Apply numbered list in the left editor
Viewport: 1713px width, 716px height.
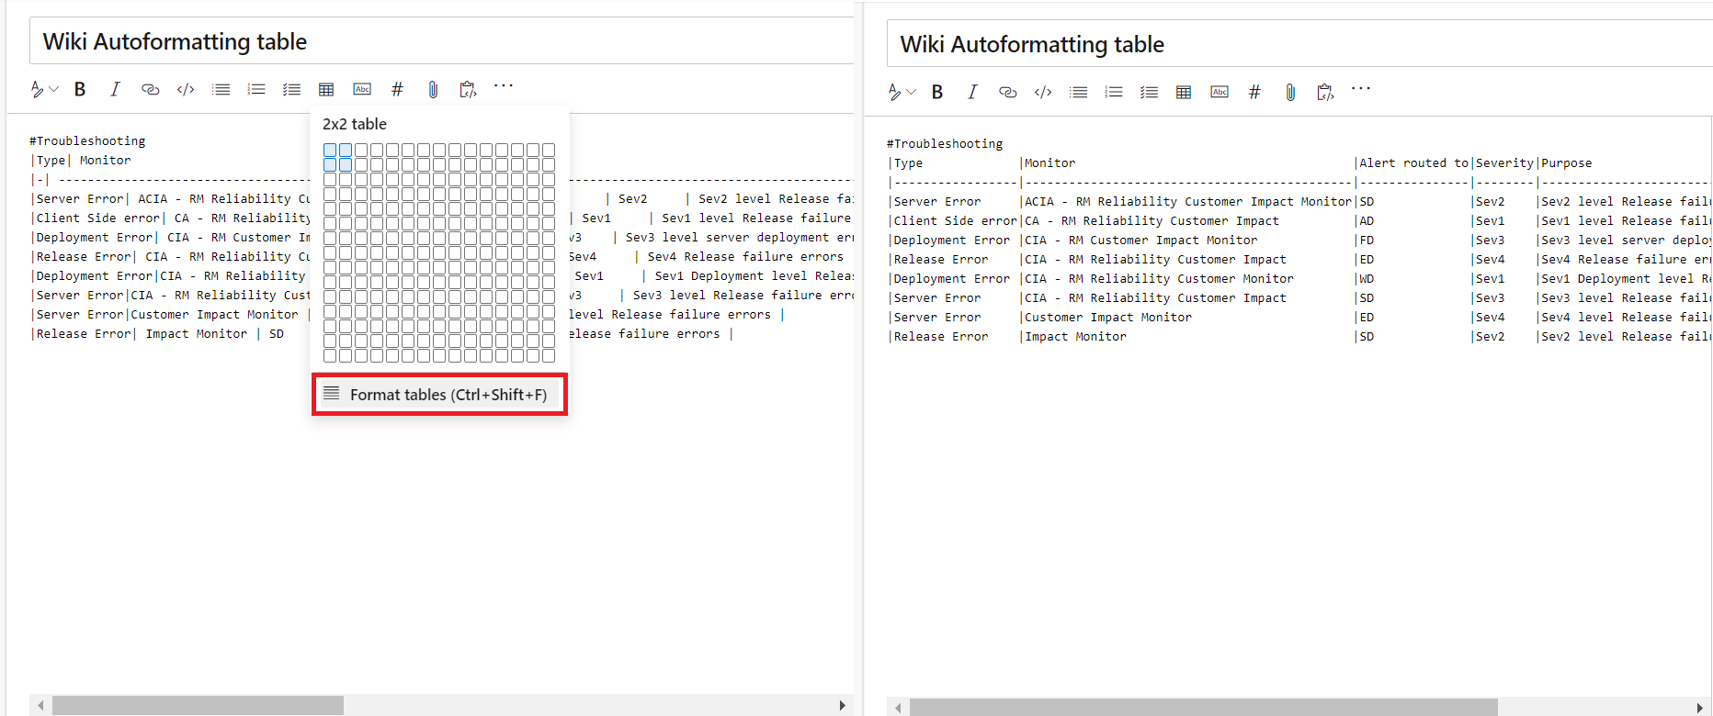point(256,89)
